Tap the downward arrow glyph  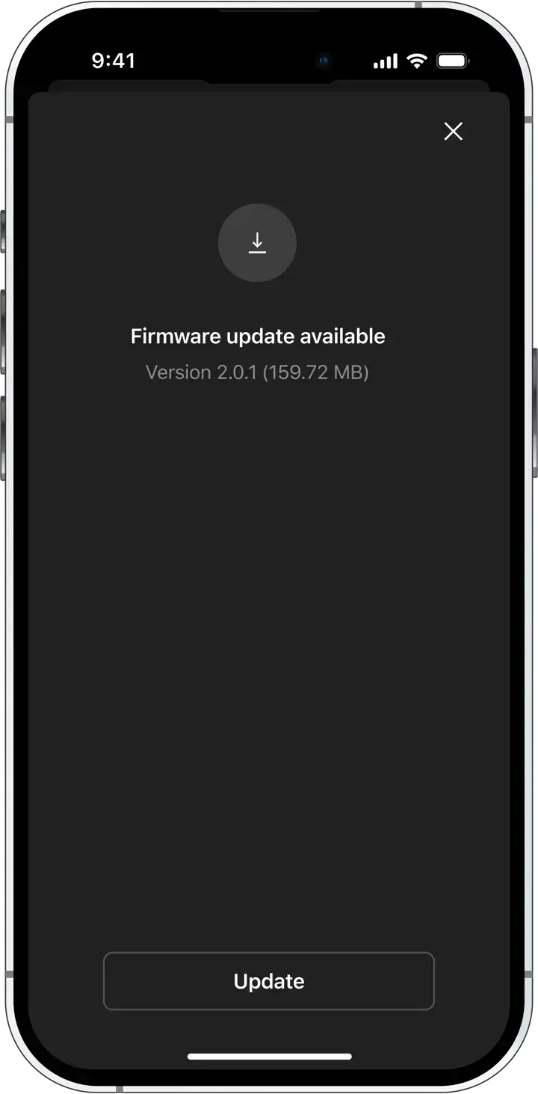(x=257, y=243)
